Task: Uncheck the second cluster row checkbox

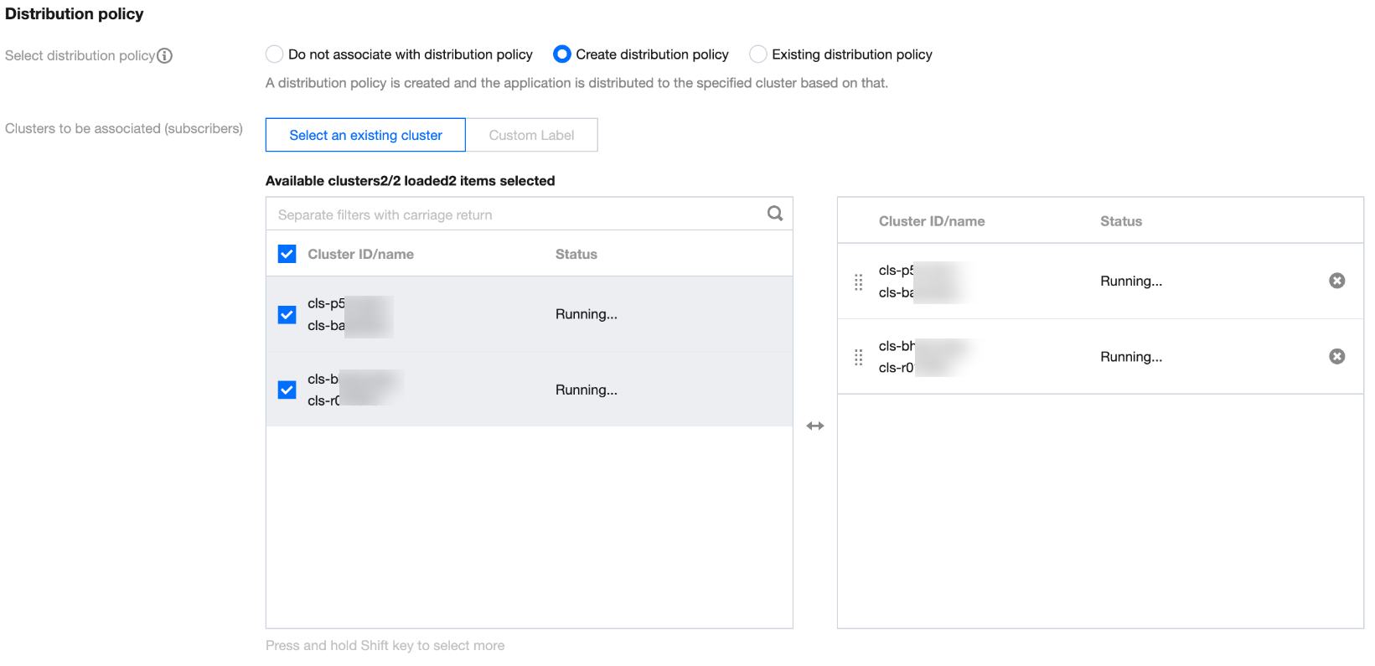Action: tap(287, 390)
